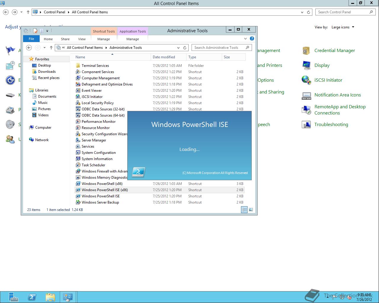Viewport: 379px width, 303px height.
Task: Select Videos under Libraries
Action: point(43,115)
